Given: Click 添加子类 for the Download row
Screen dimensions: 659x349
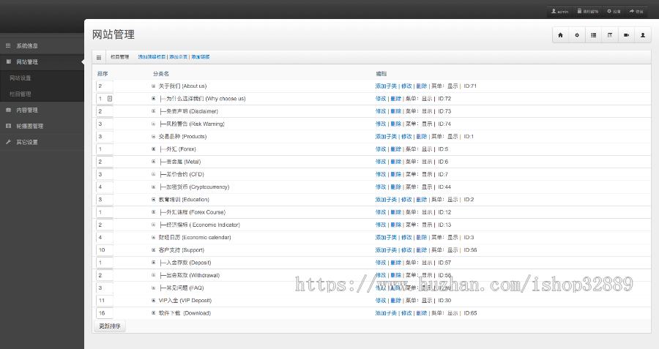Looking at the screenshot, I should point(386,313).
